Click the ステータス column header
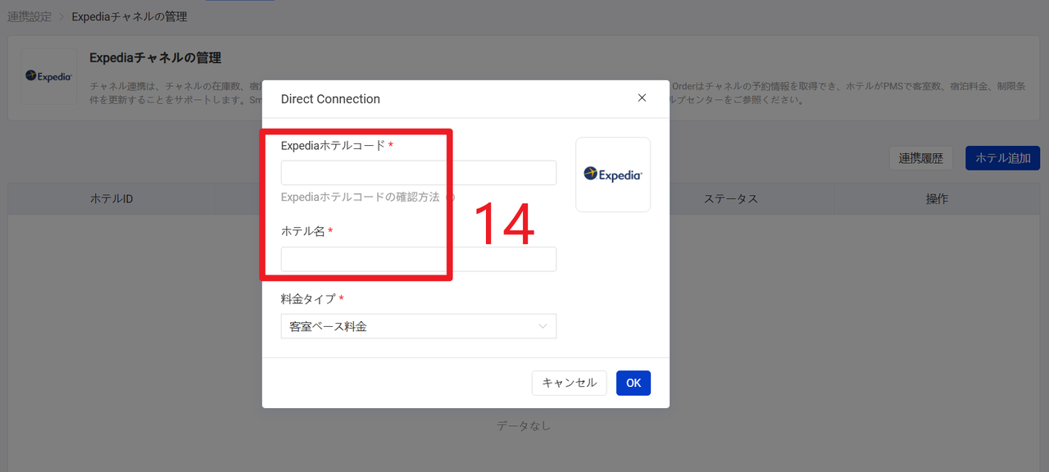This screenshot has height=472, width=1049. tap(730, 199)
